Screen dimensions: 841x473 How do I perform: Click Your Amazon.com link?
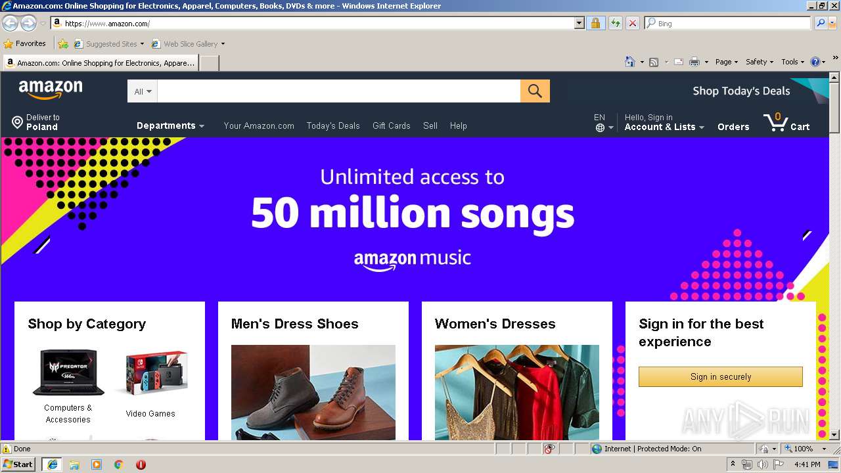tap(259, 125)
